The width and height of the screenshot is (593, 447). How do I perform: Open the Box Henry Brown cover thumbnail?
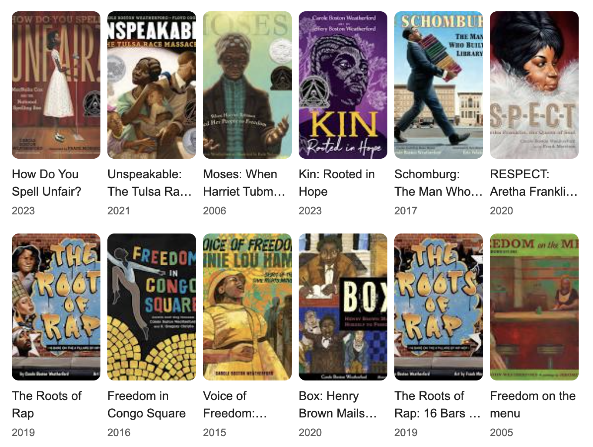343,307
